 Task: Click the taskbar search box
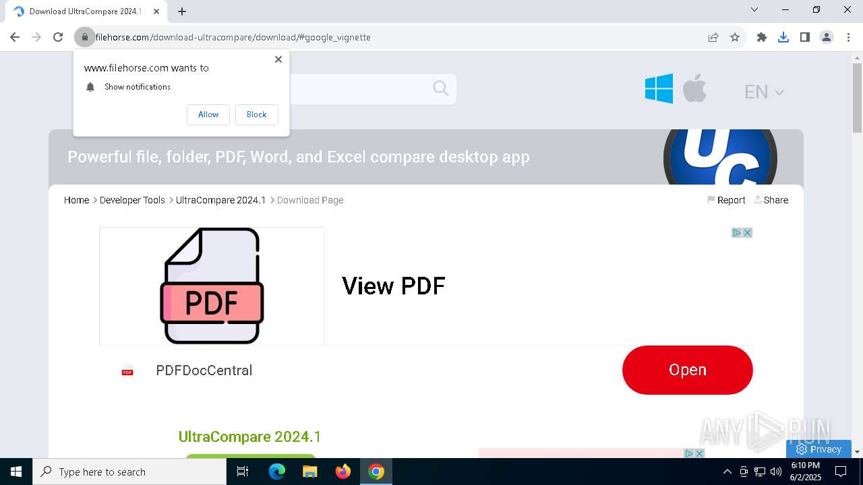pos(129,472)
